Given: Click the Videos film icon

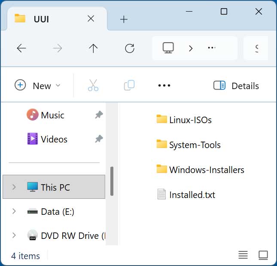Looking at the screenshot, I should pyautogui.click(x=33, y=139).
